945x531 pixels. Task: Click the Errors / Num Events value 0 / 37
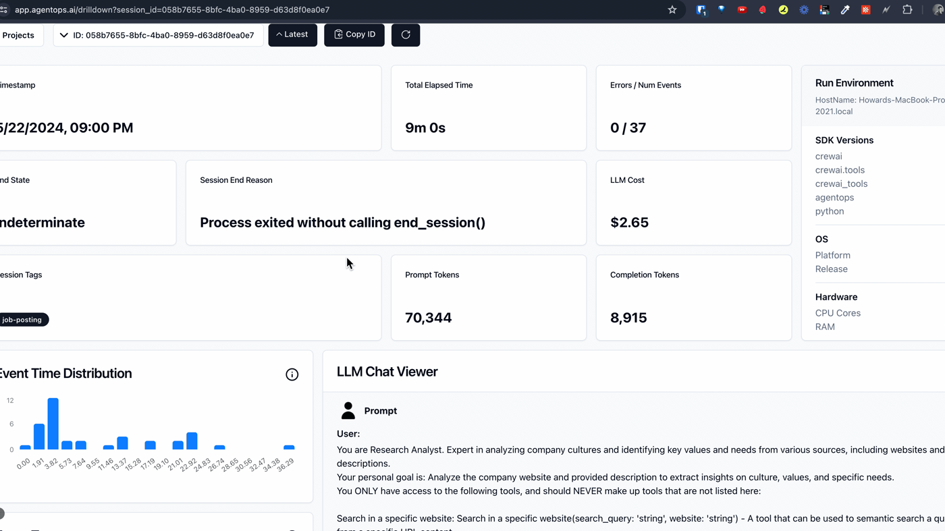(x=628, y=128)
